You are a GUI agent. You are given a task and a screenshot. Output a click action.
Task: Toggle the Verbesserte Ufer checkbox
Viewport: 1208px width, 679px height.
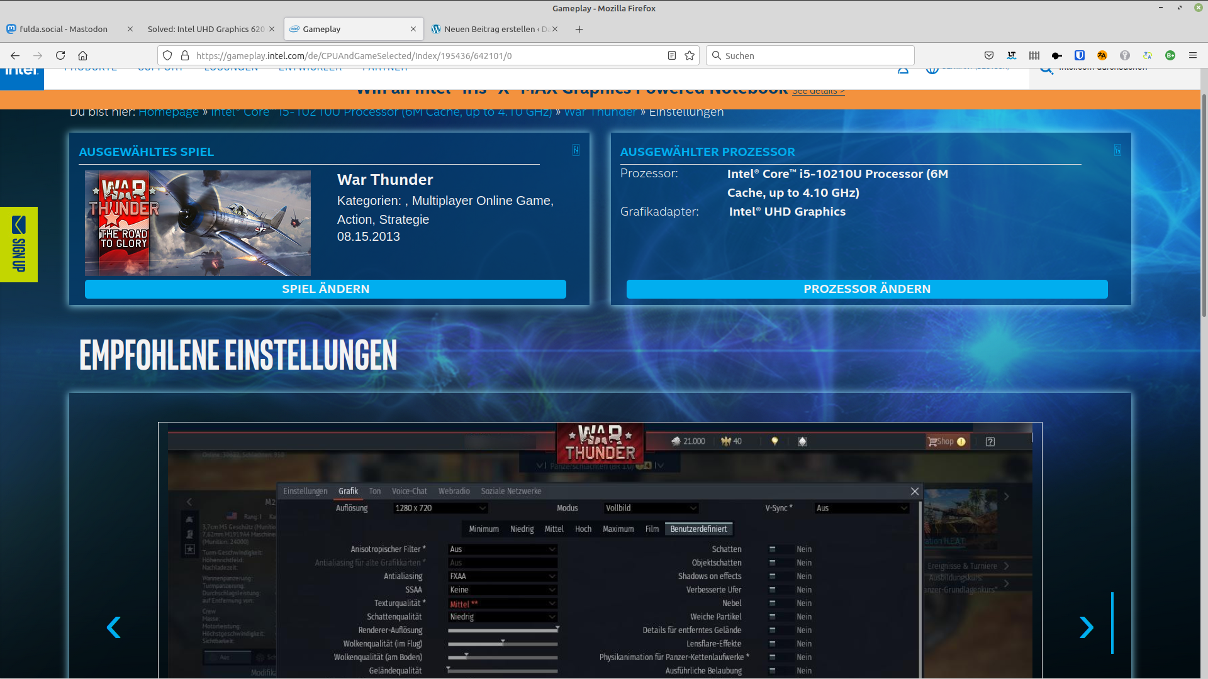coord(772,590)
